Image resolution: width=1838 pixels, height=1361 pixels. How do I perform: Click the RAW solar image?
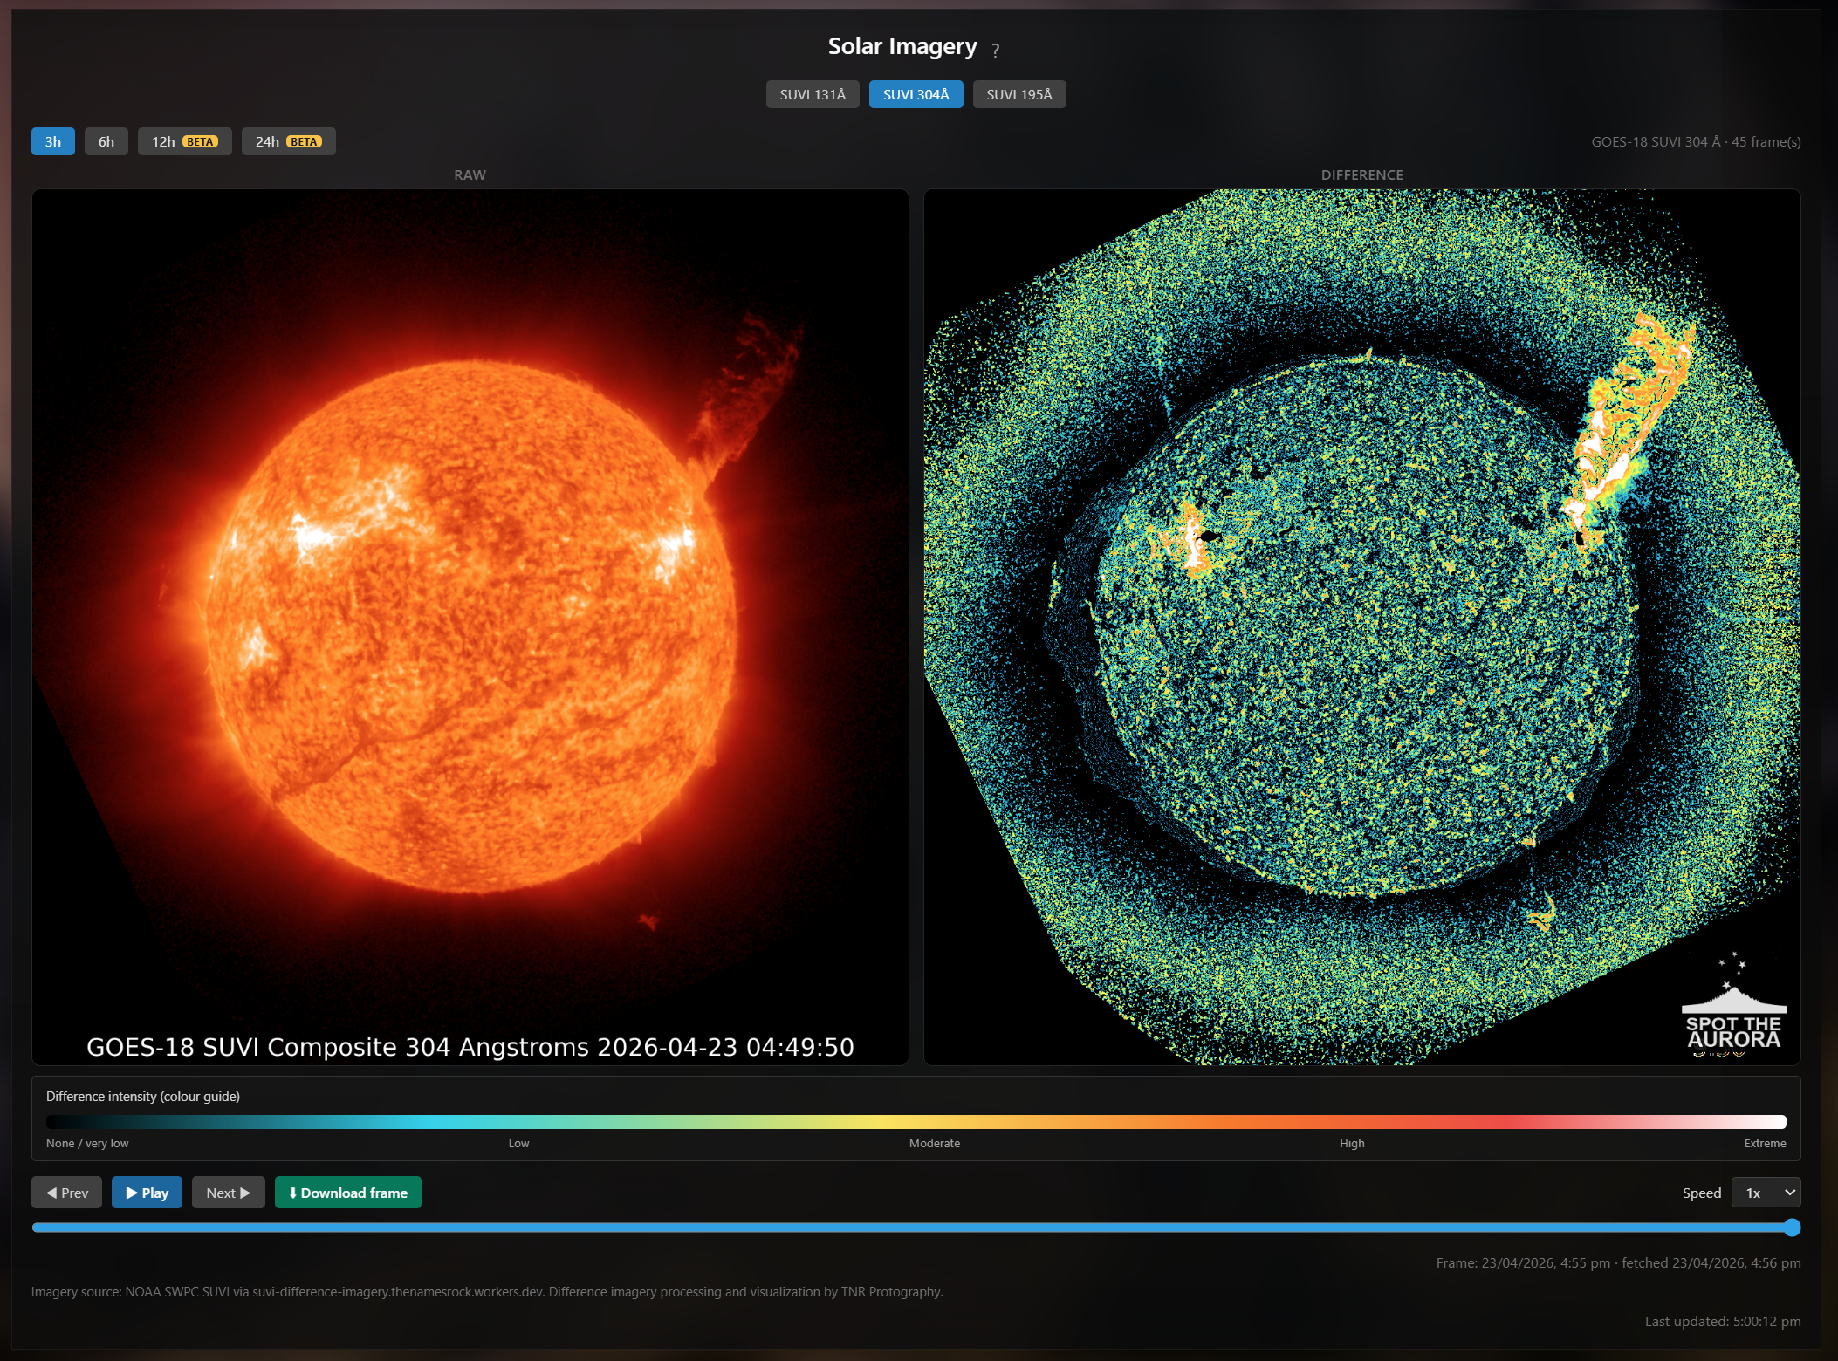[470, 626]
